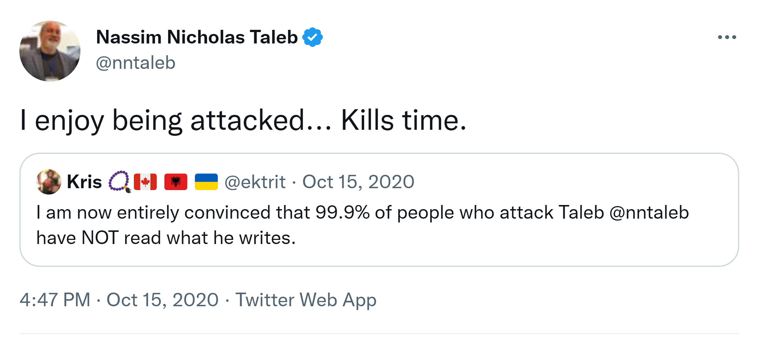Click the Oct 15, 2020 date at bottom
Image resolution: width=757 pixels, height=344 pixels.
click(x=162, y=300)
